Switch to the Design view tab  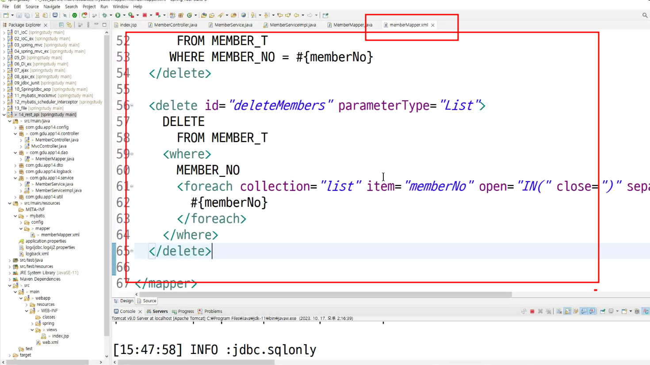123,301
